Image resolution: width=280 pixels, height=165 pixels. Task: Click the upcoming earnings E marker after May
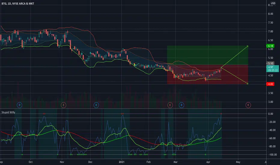pos(248,105)
